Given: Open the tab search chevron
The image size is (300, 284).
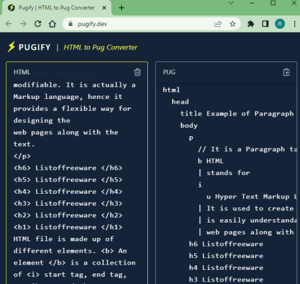Looking at the screenshot, I should (x=231, y=3).
